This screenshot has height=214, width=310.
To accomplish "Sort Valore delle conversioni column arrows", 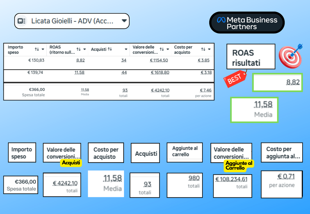I will (x=162, y=49).
